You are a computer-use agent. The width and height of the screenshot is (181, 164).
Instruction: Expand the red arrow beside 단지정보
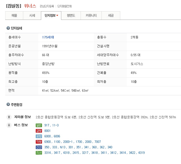point(57,15)
